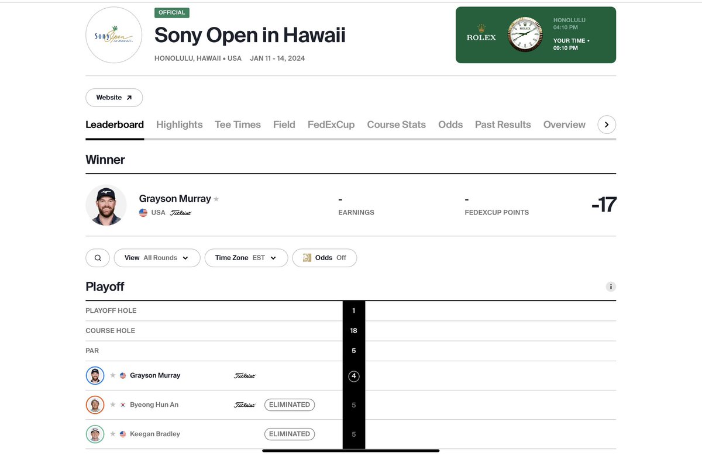
Task: Click the magnifier search button
Action: (98, 258)
